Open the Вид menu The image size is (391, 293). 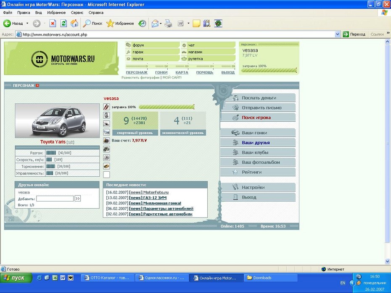38,13
